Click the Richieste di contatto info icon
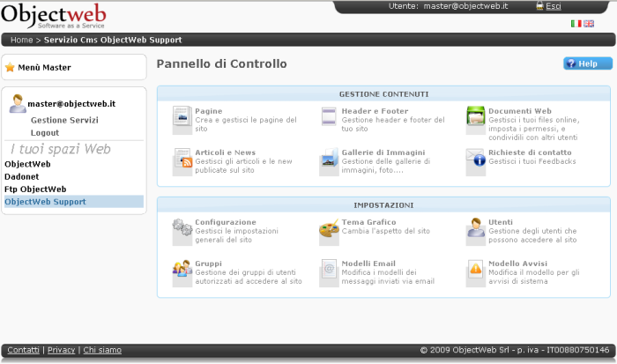This screenshot has width=617, height=364. (475, 158)
